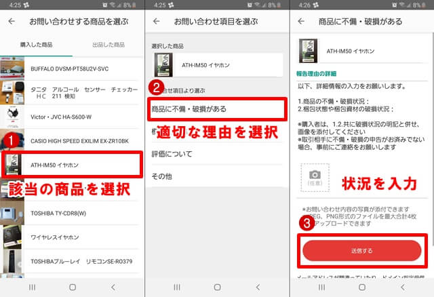
Task: Switch to 出品した商品 tab
Action: coord(108,45)
